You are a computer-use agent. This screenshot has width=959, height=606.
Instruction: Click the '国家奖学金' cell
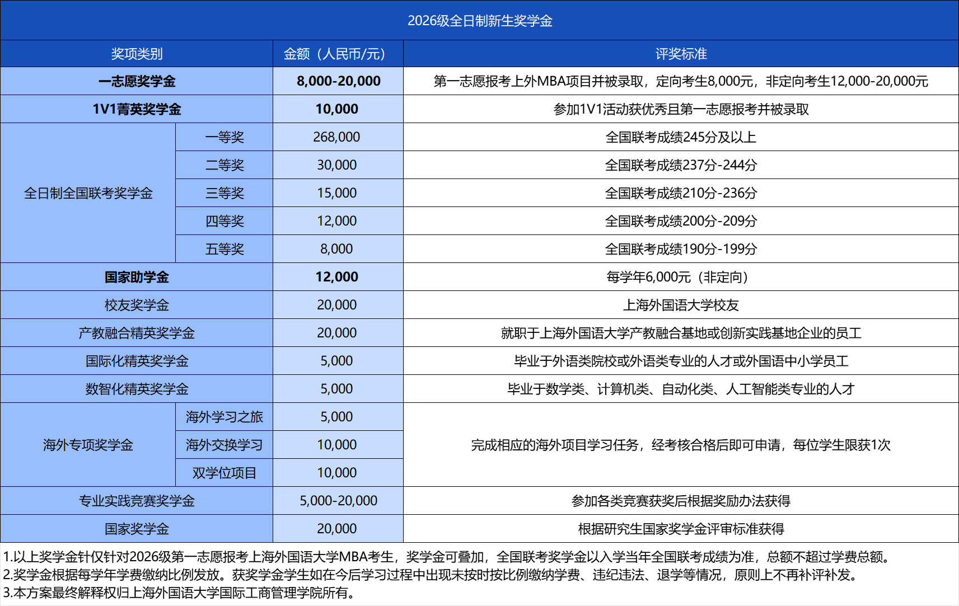[137, 529]
